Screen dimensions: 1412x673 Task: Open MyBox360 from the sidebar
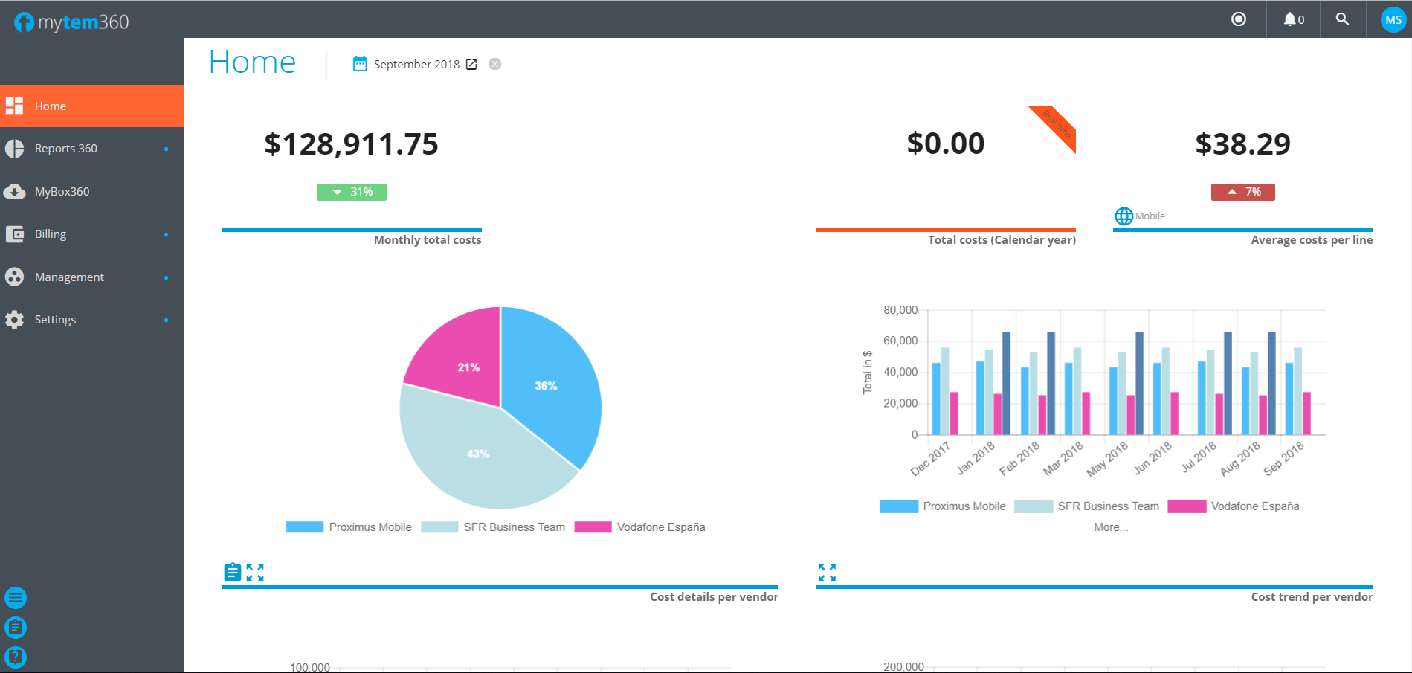click(62, 192)
